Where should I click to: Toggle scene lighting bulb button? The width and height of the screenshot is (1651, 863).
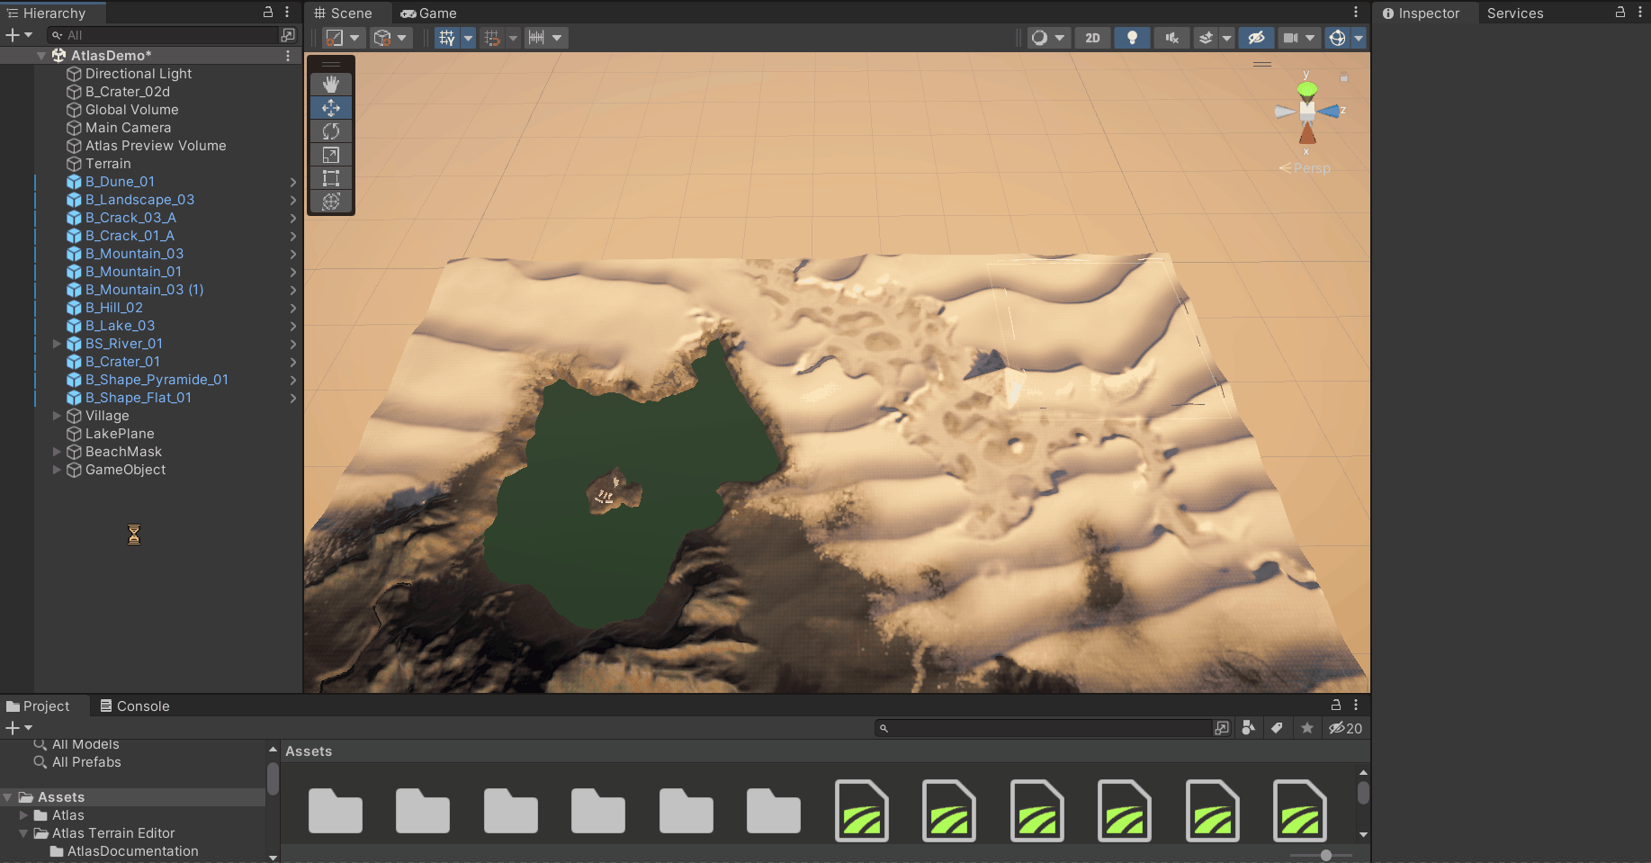(1132, 38)
